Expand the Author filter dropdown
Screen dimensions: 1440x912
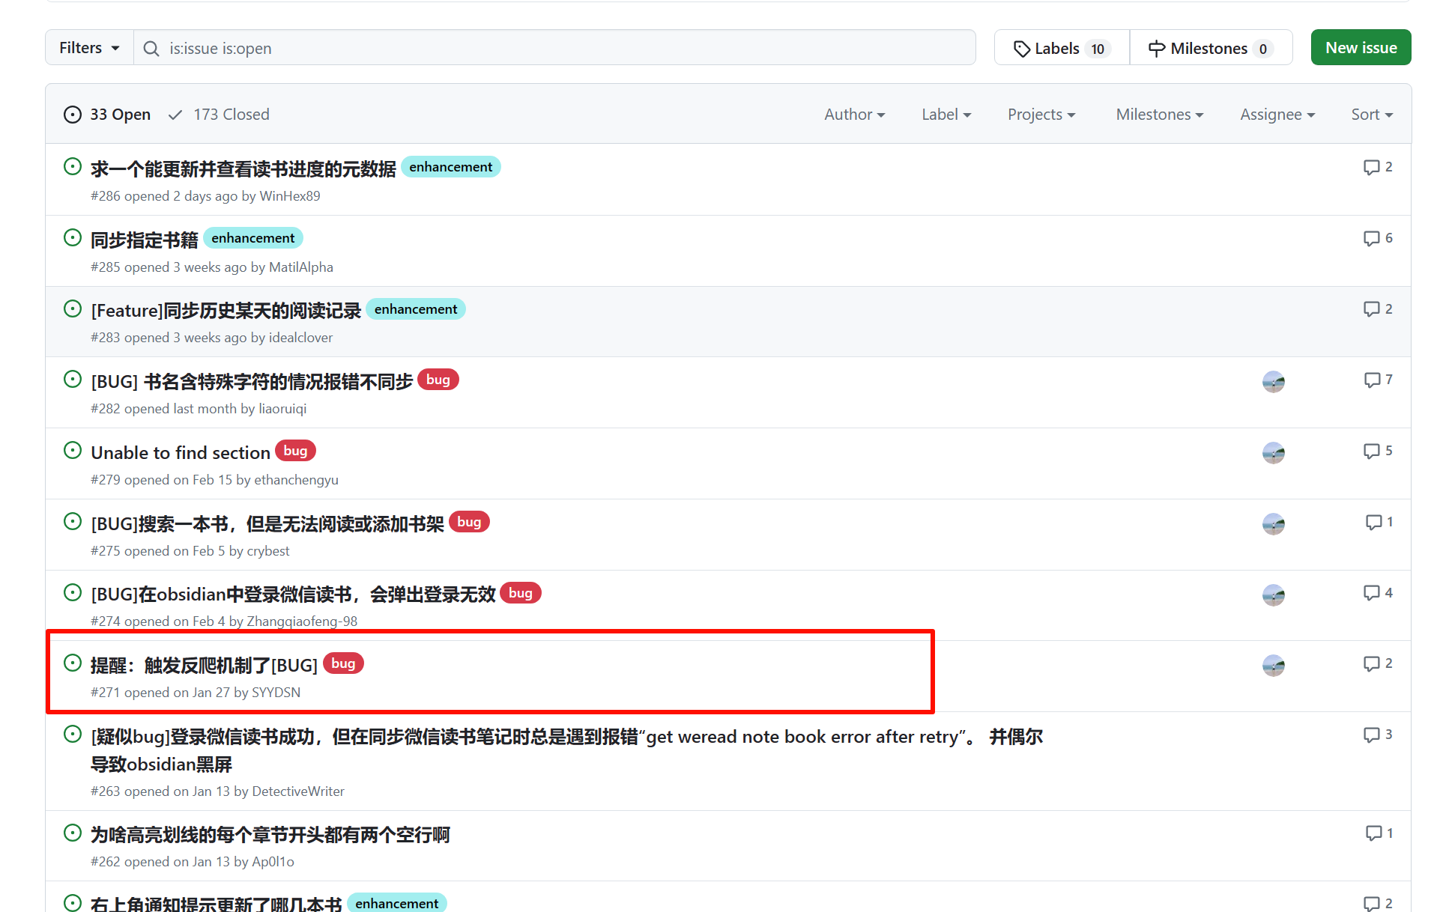click(854, 115)
